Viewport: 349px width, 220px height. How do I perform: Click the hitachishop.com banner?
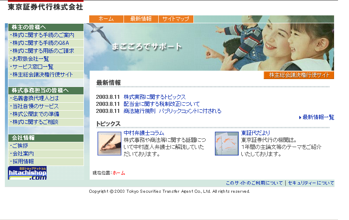tap(27, 173)
